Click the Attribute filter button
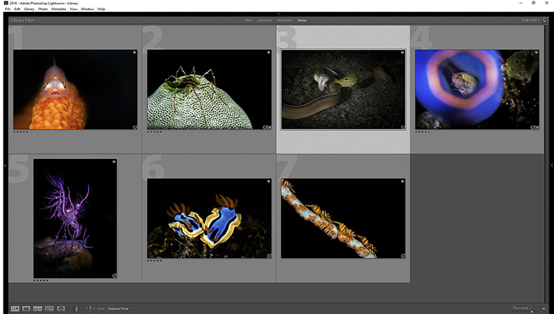The image size is (554, 314). pos(265,20)
